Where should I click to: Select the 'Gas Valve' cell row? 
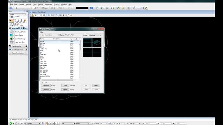59,75
